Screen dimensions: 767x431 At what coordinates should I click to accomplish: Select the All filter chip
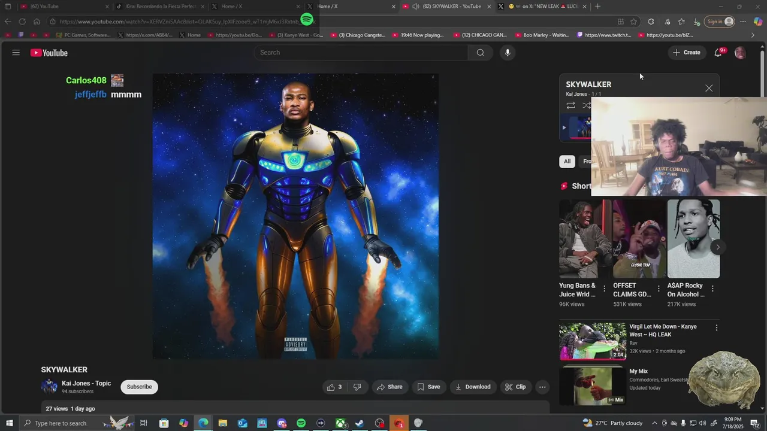(567, 161)
